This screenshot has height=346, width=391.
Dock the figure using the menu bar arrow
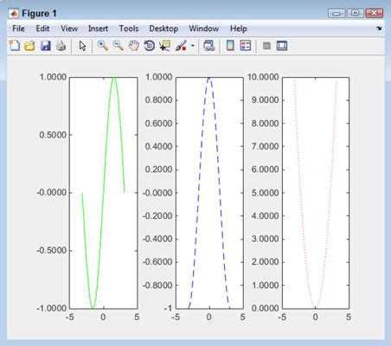(379, 29)
